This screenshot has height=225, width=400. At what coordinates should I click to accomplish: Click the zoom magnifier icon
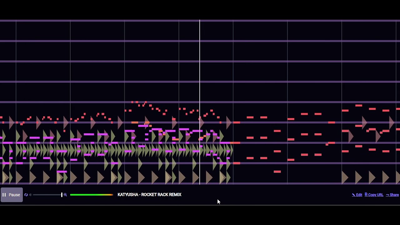(x=65, y=195)
